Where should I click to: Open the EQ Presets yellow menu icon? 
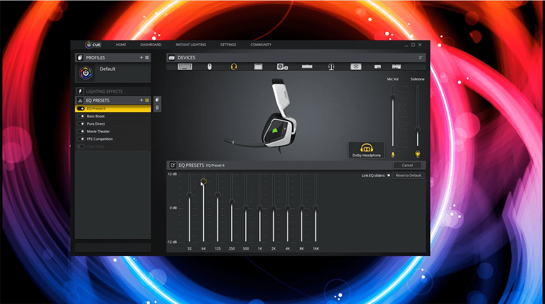[147, 100]
